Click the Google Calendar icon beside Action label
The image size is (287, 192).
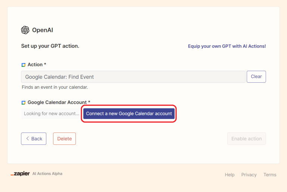tap(24, 65)
